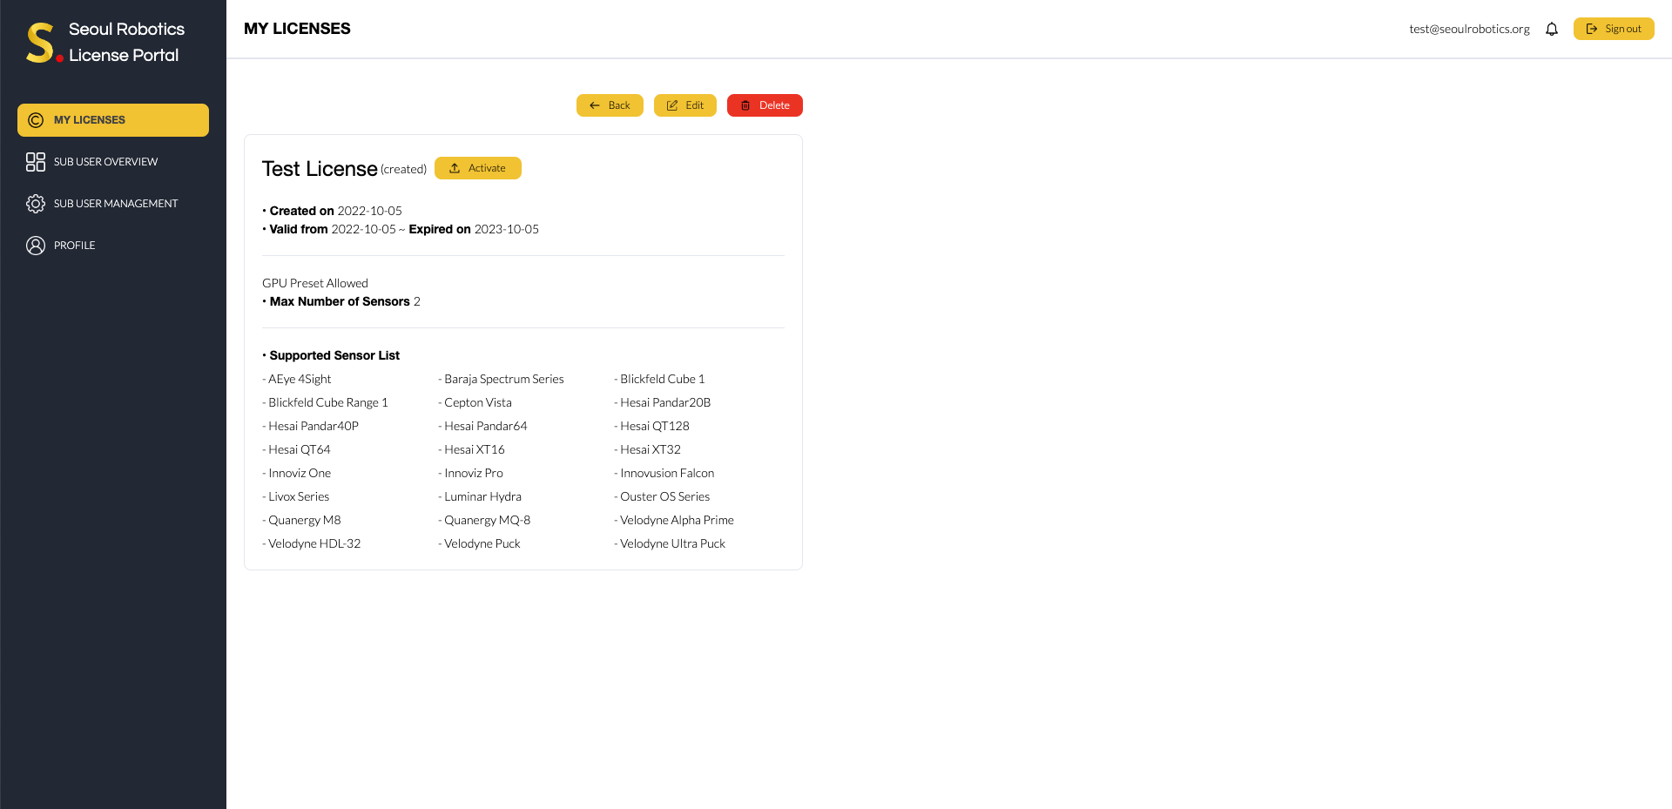Click the Profile person icon

click(36, 245)
